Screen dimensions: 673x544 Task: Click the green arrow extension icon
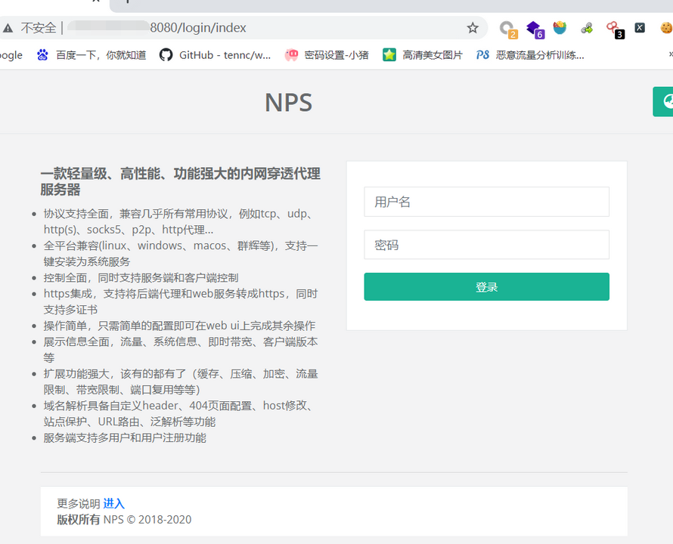[587, 28]
